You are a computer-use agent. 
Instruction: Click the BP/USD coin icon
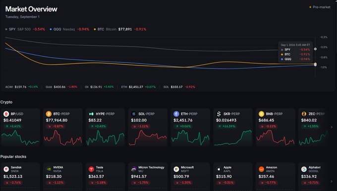tap(6, 114)
